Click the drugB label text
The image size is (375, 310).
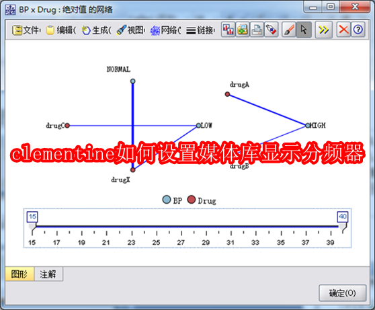(x=239, y=166)
